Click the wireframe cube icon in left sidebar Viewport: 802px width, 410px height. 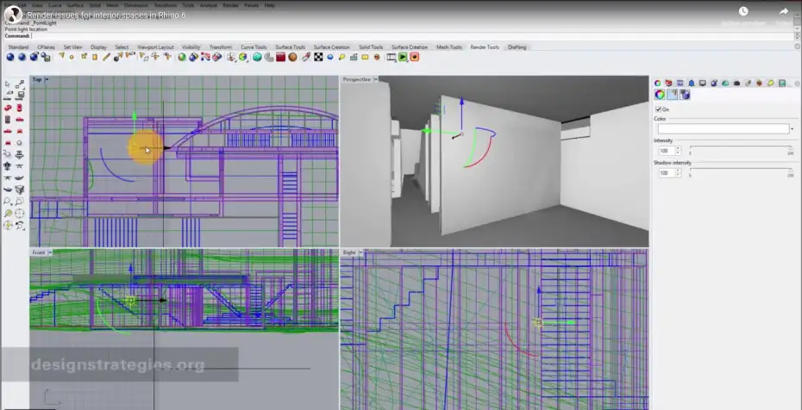click(x=20, y=190)
